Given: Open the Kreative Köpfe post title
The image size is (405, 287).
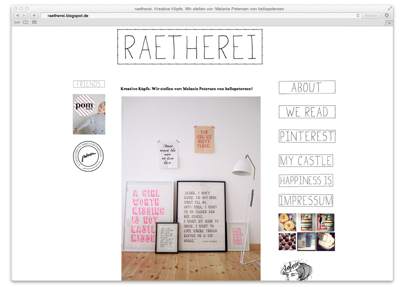Looking at the screenshot, I should (x=186, y=89).
